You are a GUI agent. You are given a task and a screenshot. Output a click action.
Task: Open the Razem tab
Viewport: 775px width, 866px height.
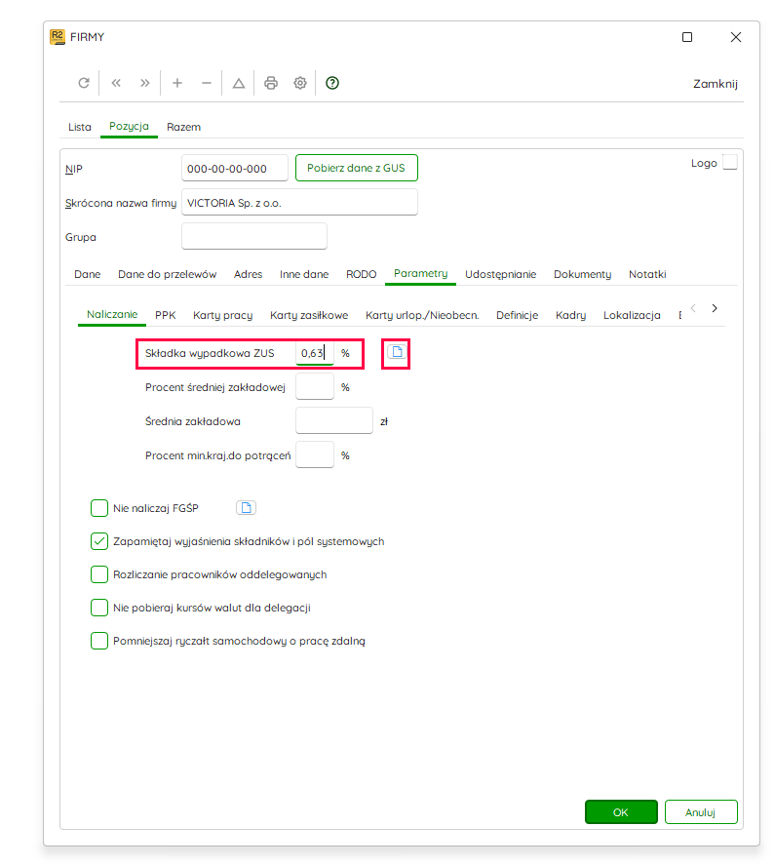[x=184, y=127]
